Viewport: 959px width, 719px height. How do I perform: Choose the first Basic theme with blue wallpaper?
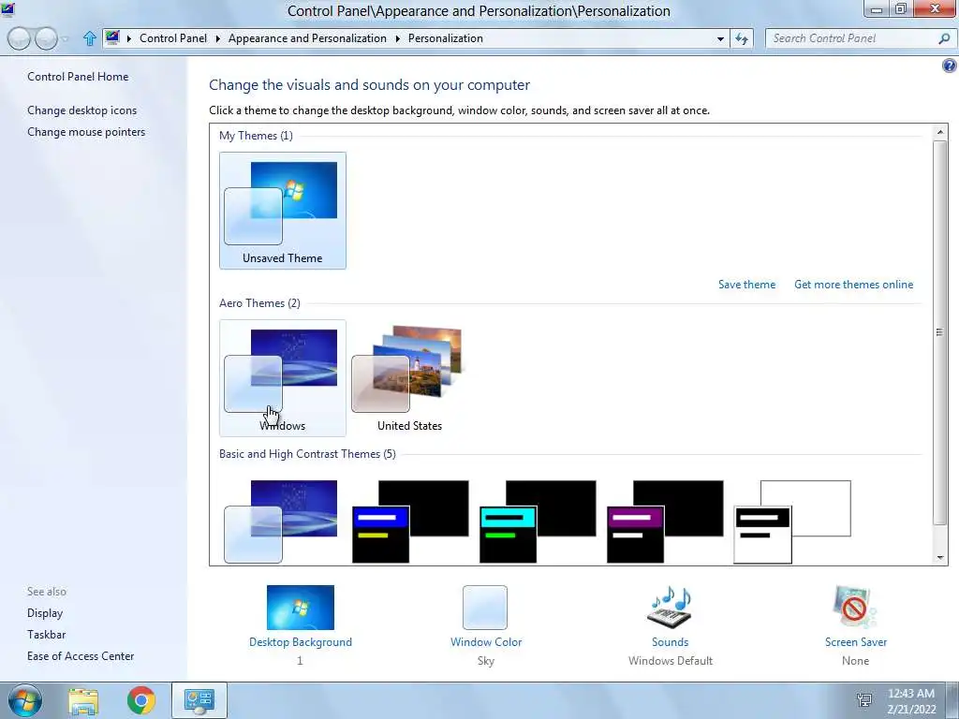pyautogui.click(x=281, y=521)
